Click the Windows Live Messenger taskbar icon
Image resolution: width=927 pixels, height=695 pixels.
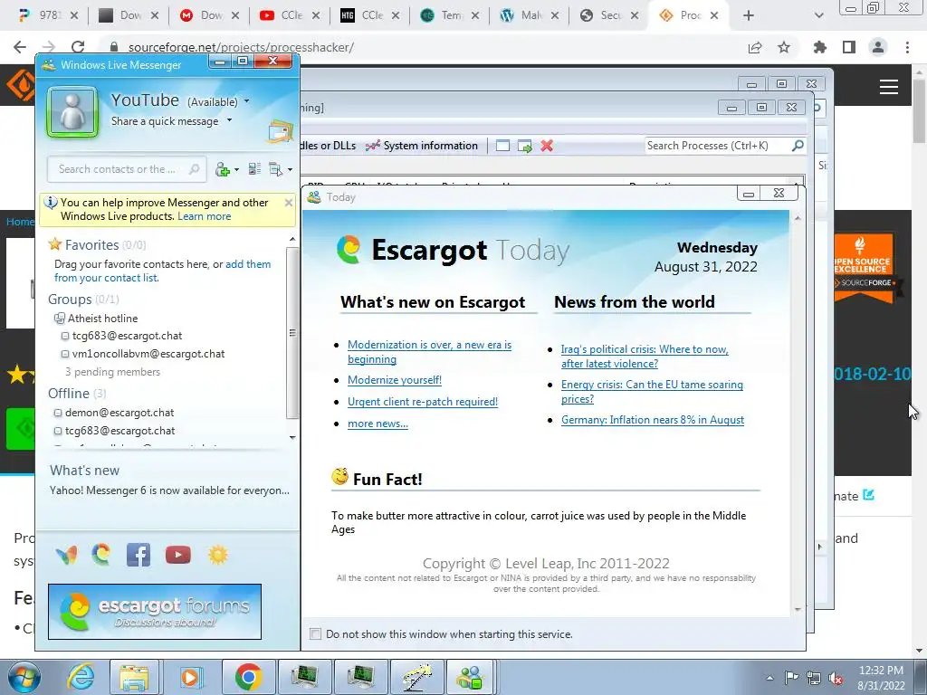[470, 677]
